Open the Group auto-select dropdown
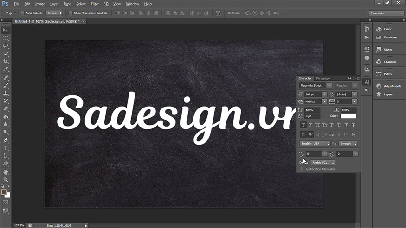406x228 pixels. coord(54,13)
